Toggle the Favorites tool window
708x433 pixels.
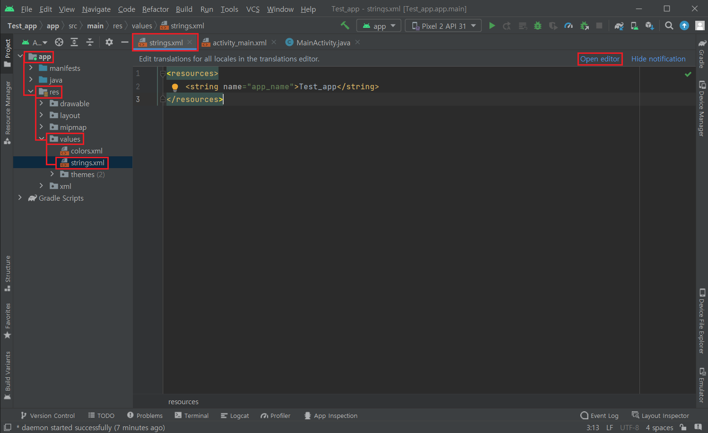point(7,321)
